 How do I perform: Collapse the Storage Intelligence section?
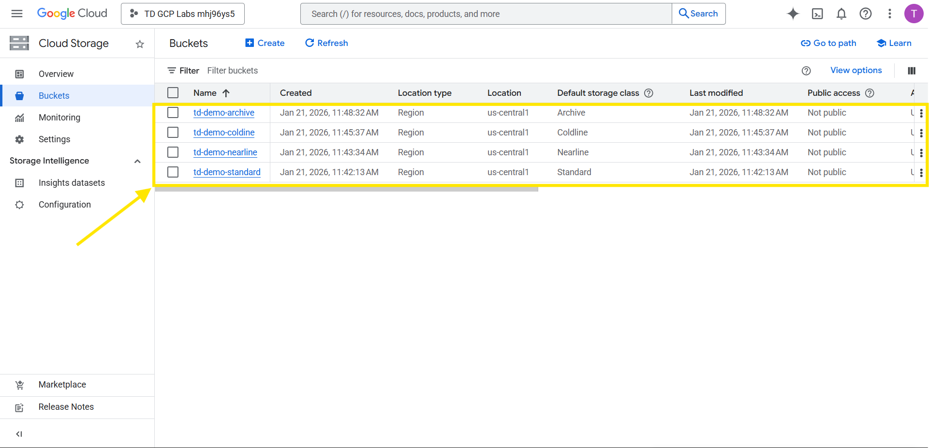click(x=137, y=161)
